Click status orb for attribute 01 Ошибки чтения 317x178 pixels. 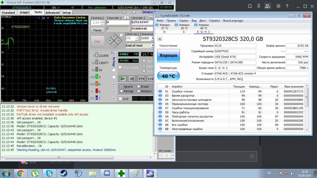(x=160, y=92)
